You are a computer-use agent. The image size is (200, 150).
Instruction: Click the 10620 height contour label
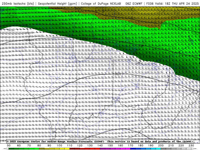pos(117,74)
